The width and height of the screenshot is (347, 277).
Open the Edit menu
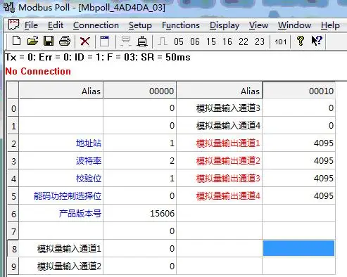pos(56,25)
